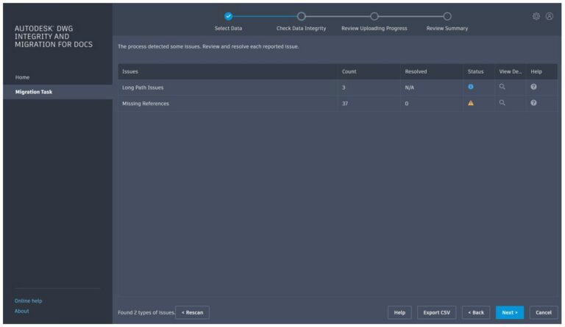
Task: Click the Select Data step label
Action: [229, 29]
